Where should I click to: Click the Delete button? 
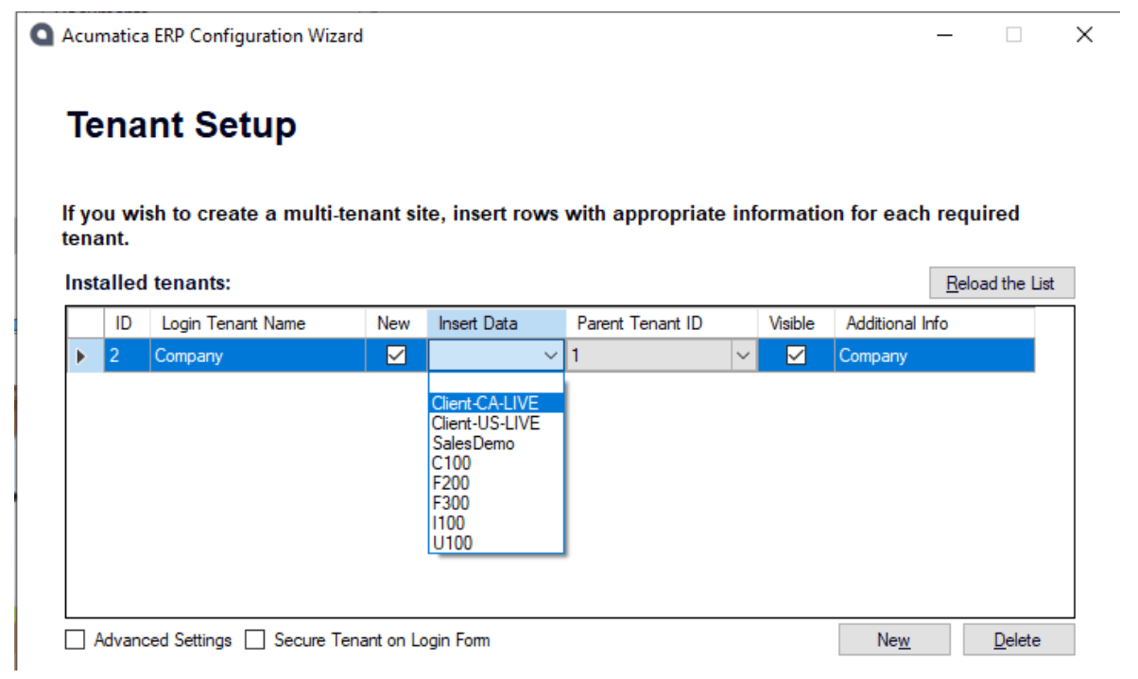(1018, 640)
